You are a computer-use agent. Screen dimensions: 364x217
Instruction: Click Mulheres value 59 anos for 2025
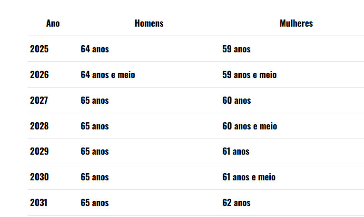click(x=236, y=49)
